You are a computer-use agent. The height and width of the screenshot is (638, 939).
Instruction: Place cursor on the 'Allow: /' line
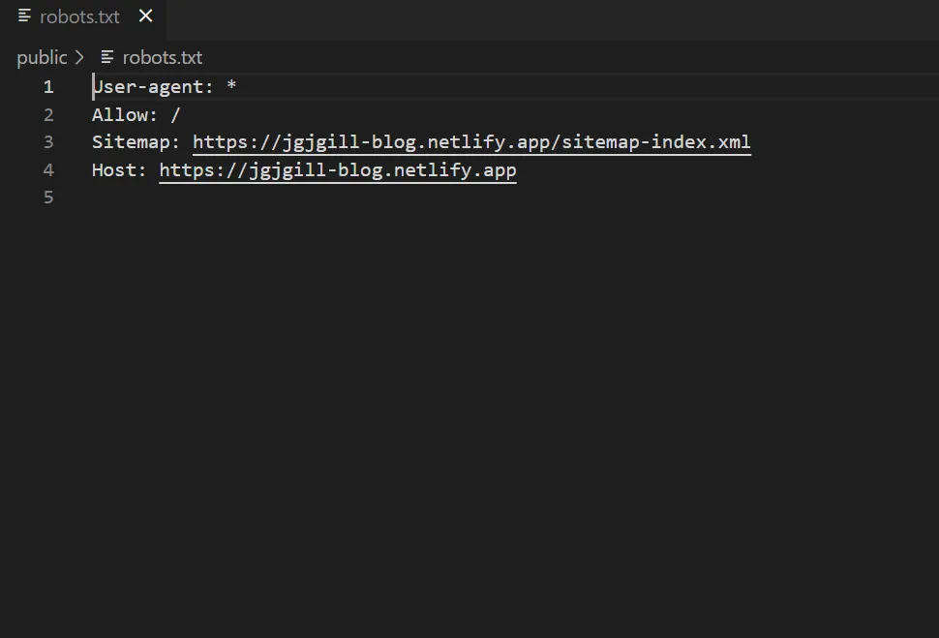click(x=136, y=115)
